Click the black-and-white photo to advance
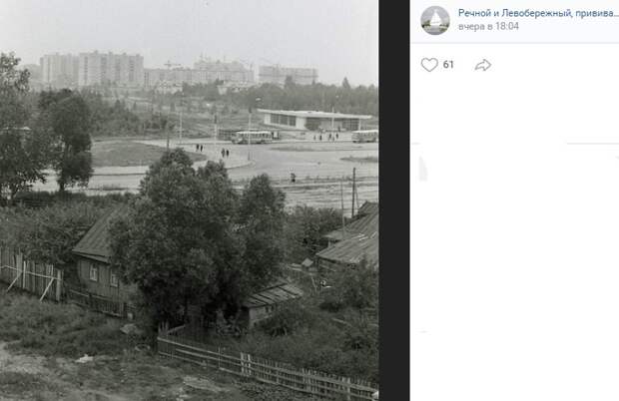619x401 pixels. pos(189,200)
